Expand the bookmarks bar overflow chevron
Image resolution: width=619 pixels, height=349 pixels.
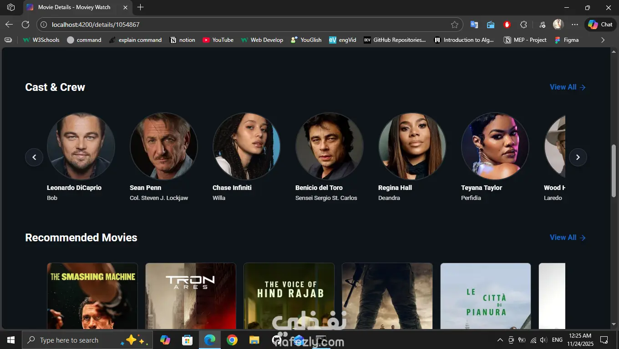click(603, 40)
